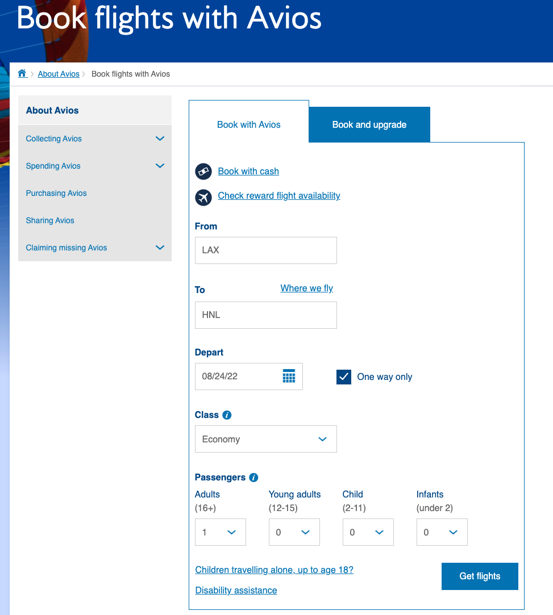Switch to the Book and upgrade tab
This screenshot has height=615, width=553.
(x=369, y=125)
